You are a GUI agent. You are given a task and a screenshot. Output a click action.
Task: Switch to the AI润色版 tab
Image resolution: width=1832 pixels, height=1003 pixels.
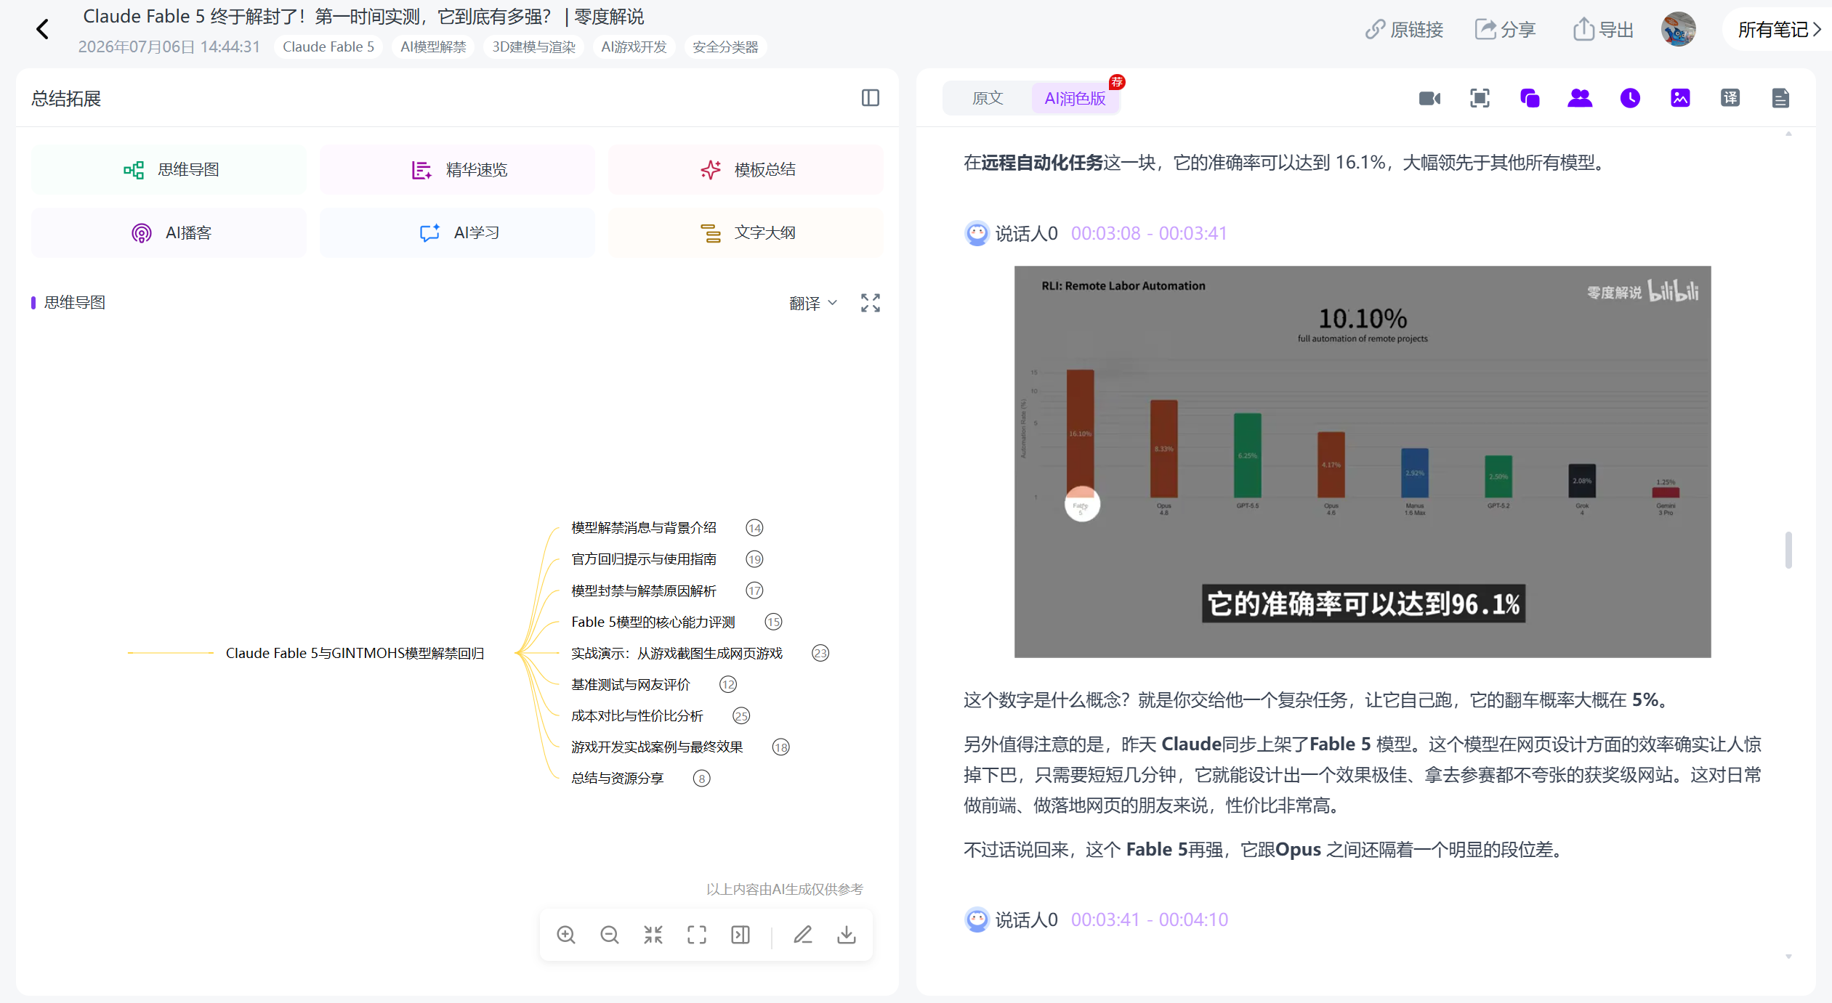click(1075, 98)
